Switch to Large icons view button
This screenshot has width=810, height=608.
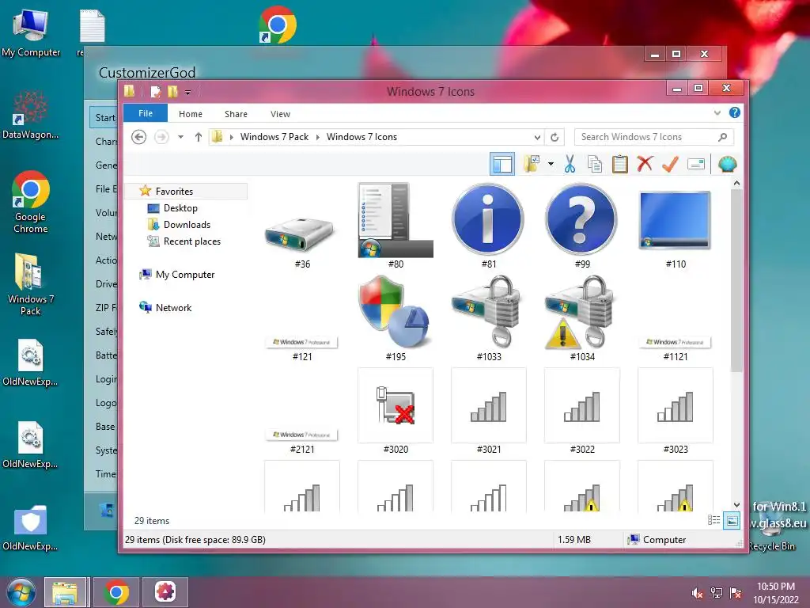point(732,520)
